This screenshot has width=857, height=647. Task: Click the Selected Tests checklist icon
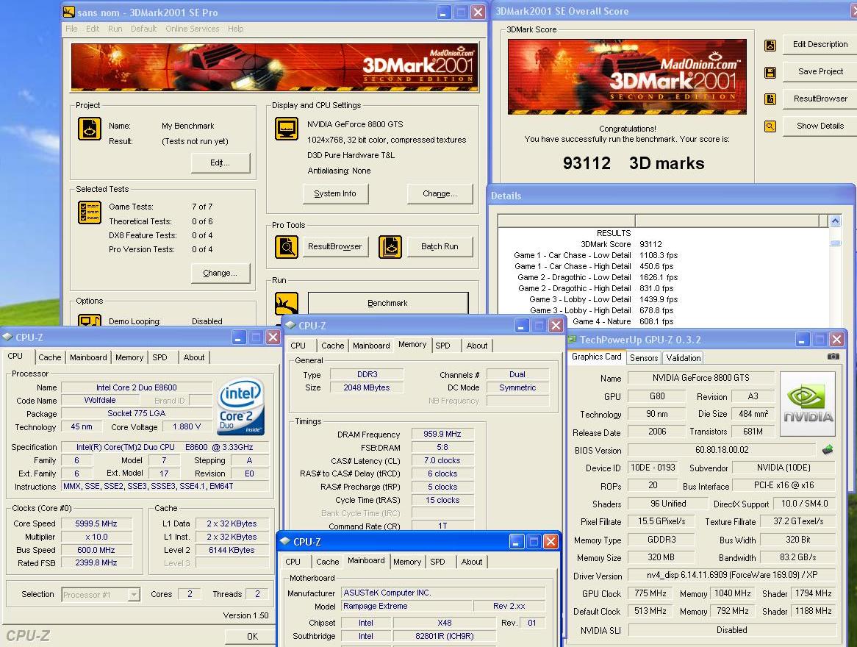(90, 212)
